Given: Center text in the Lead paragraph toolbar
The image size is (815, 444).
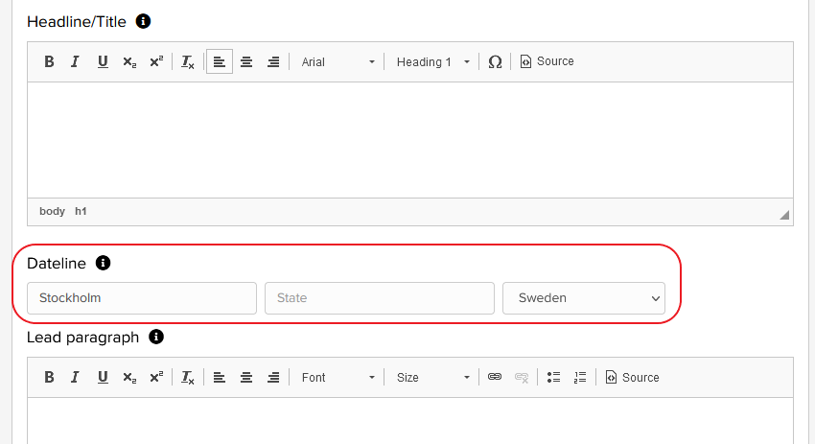Looking at the screenshot, I should point(246,378).
